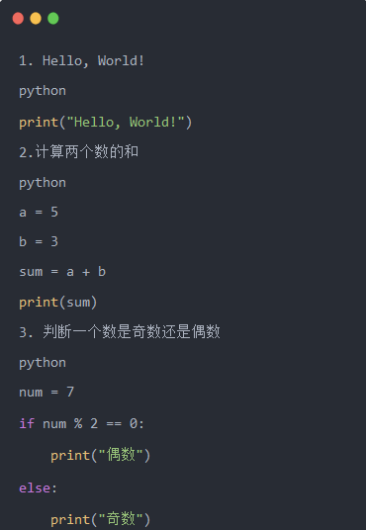366x530 pixels.
Task: Click the print("偶数") statement
Action: (101, 455)
